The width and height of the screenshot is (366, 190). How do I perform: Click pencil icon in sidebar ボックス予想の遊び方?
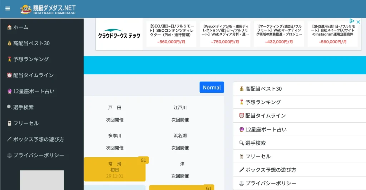(9, 139)
